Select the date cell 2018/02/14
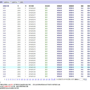The height and width of the screenshot is (90, 90). pyautogui.click(x=32, y=47)
